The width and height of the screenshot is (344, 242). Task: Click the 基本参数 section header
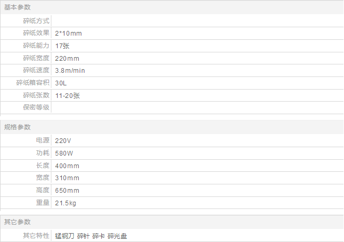(x=17, y=7)
